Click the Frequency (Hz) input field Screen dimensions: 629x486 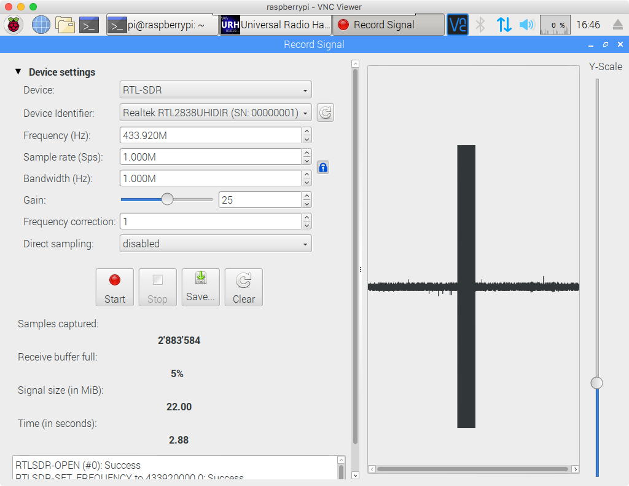[211, 135]
